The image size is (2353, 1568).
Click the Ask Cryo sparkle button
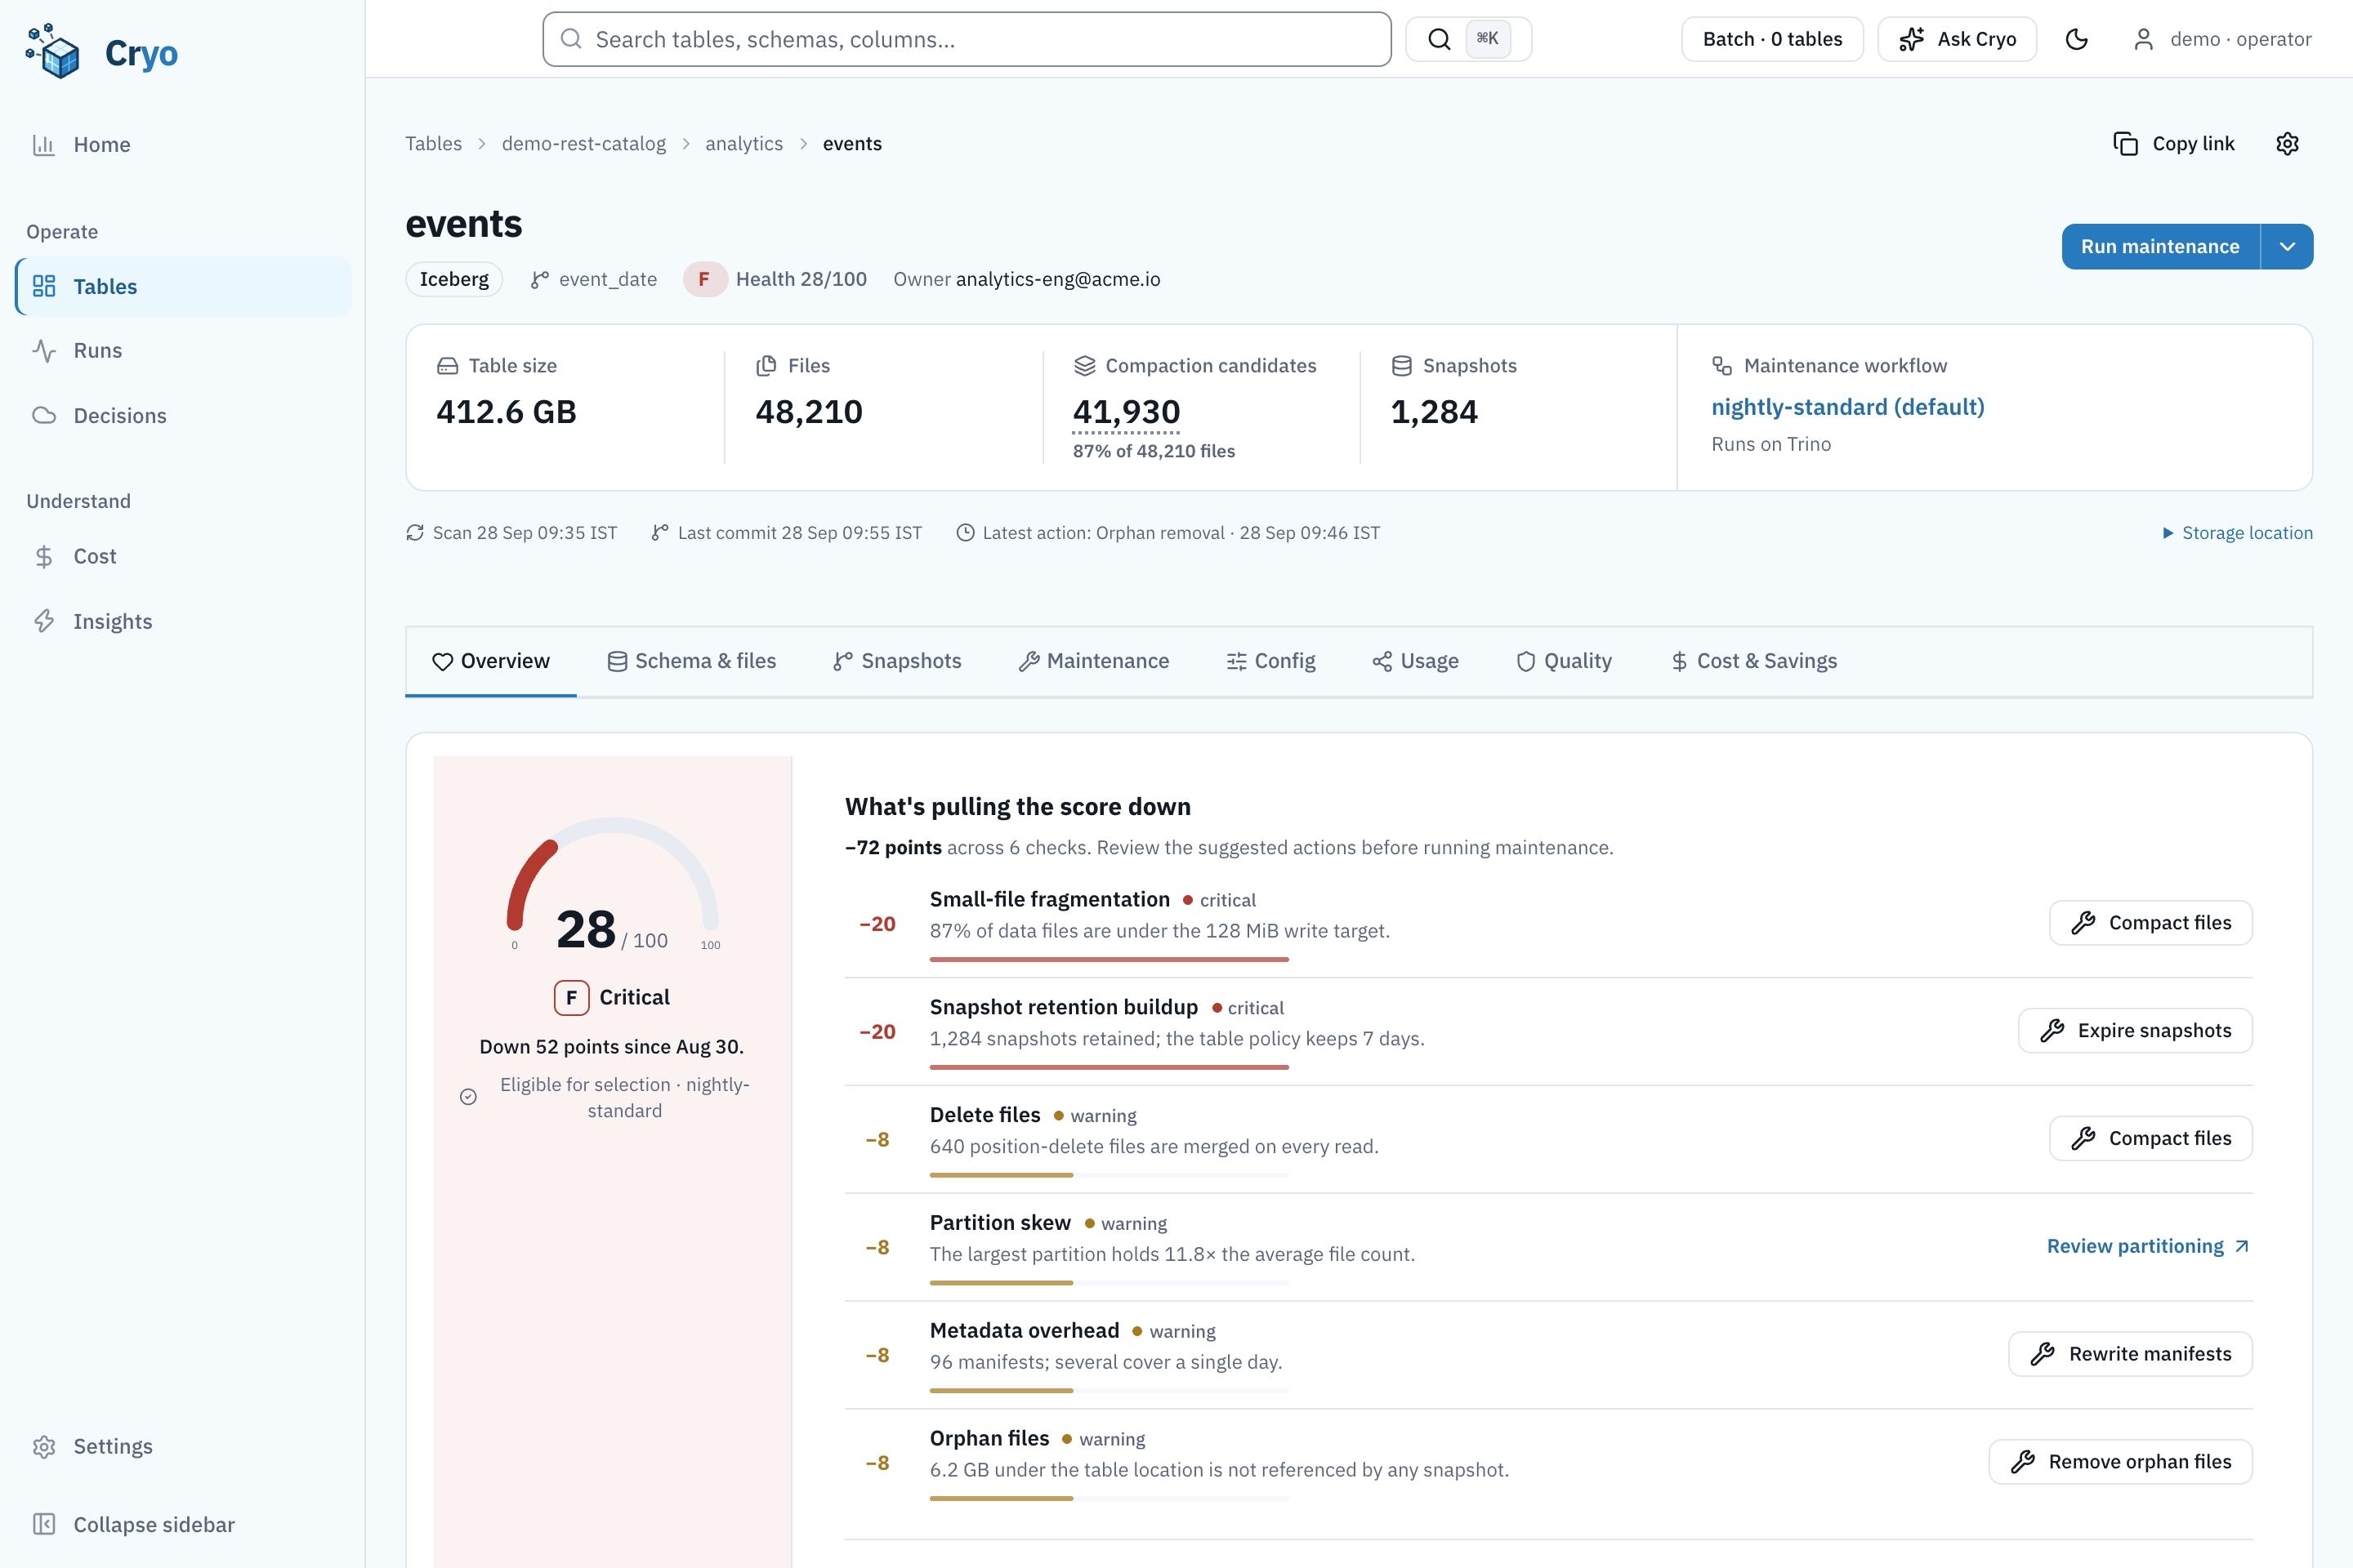pos(1957,39)
